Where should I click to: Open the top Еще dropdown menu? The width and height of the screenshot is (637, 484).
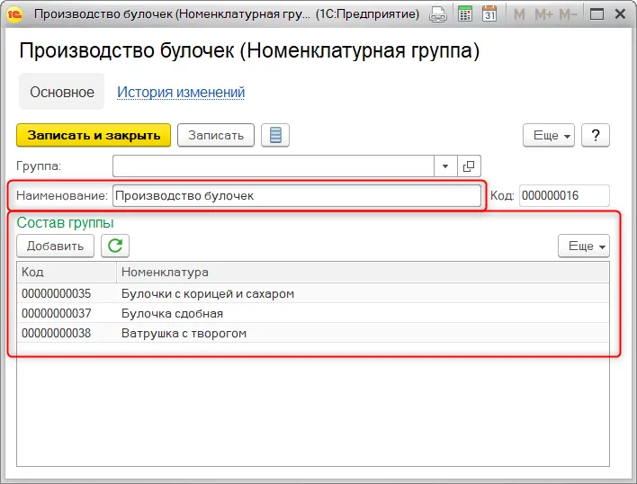[549, 135]
